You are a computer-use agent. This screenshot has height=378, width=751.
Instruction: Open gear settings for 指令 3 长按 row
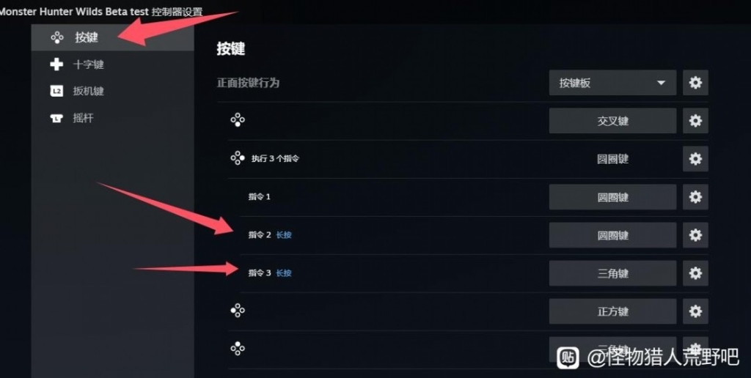point(695,273)
